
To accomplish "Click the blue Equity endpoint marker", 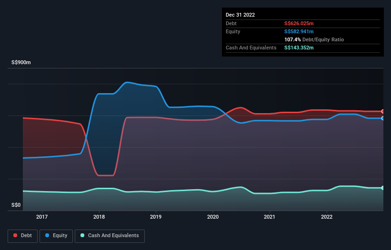I will tap(383, 118).
